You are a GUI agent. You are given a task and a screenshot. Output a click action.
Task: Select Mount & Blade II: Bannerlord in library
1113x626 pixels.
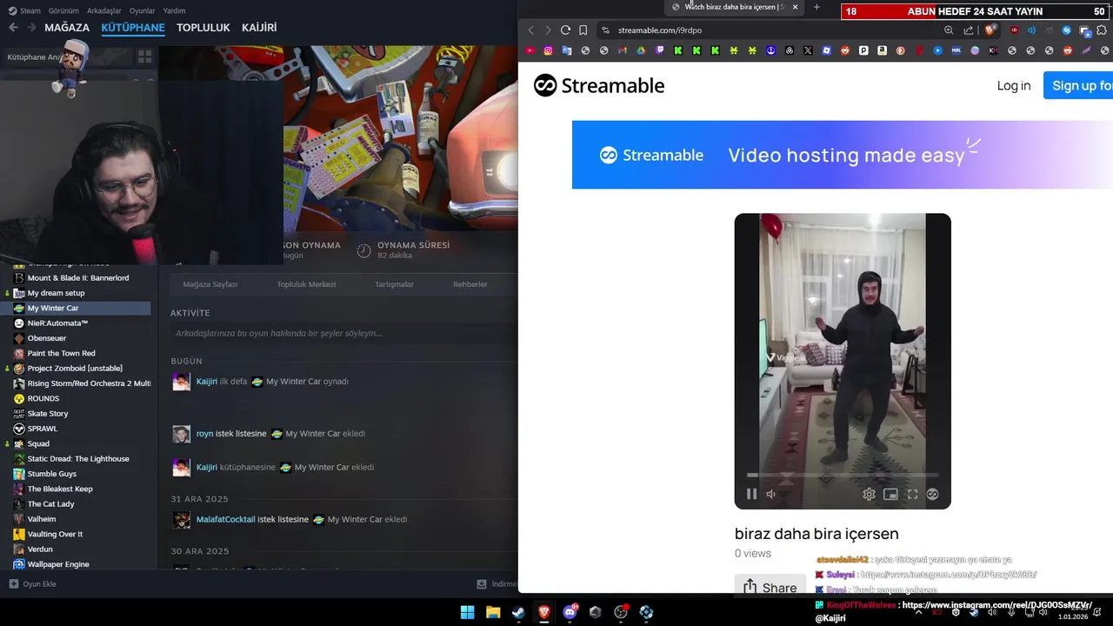(76, 277)
